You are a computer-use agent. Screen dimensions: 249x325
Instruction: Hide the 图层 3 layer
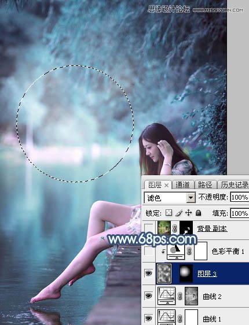click(x=148, y=274)
